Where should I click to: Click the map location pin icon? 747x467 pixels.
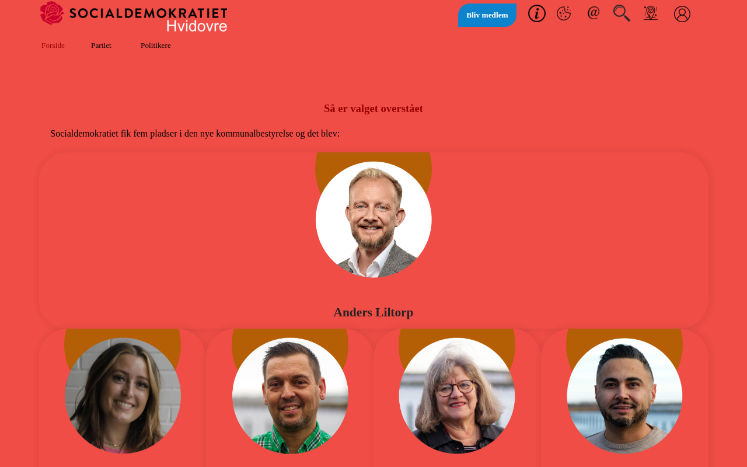tap(651, 13)
